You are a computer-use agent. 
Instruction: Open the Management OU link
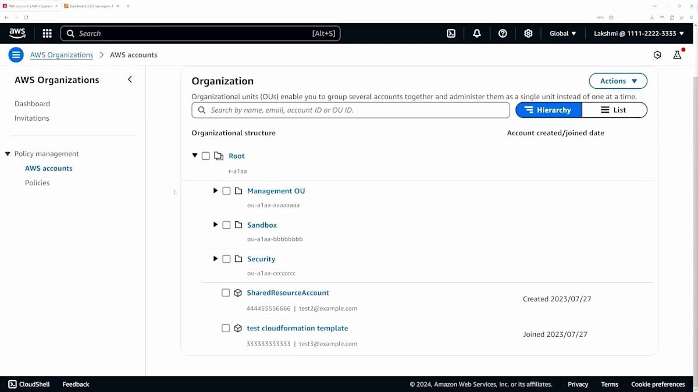click(276, 190)
